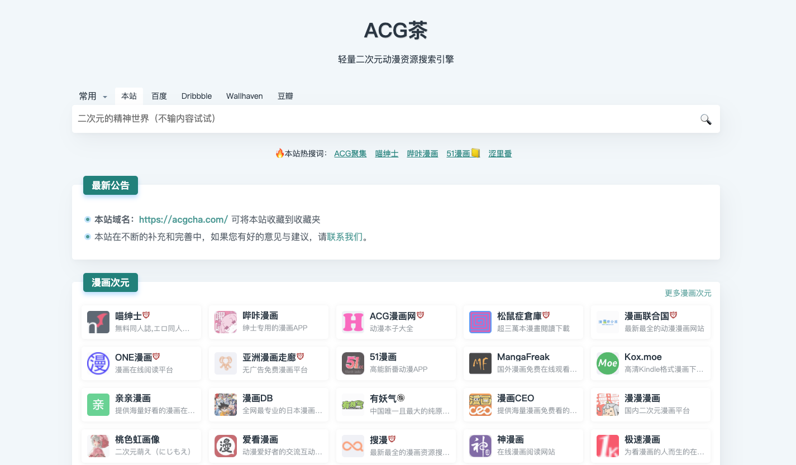Open the 有妖气 icon
This screenshot has height=465, width=796.
[x=353, y=405]
